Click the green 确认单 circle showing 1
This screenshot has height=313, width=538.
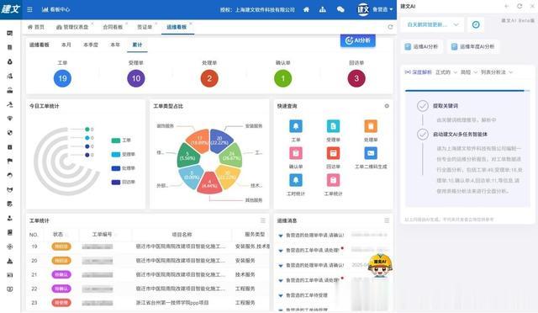(x=283, y=78)
